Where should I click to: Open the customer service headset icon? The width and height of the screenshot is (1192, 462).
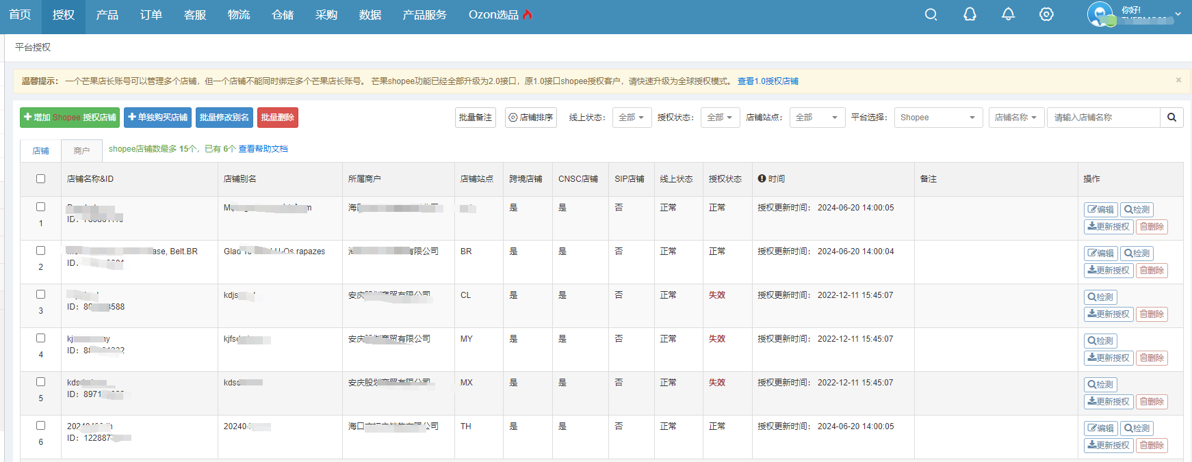[970, 14]
